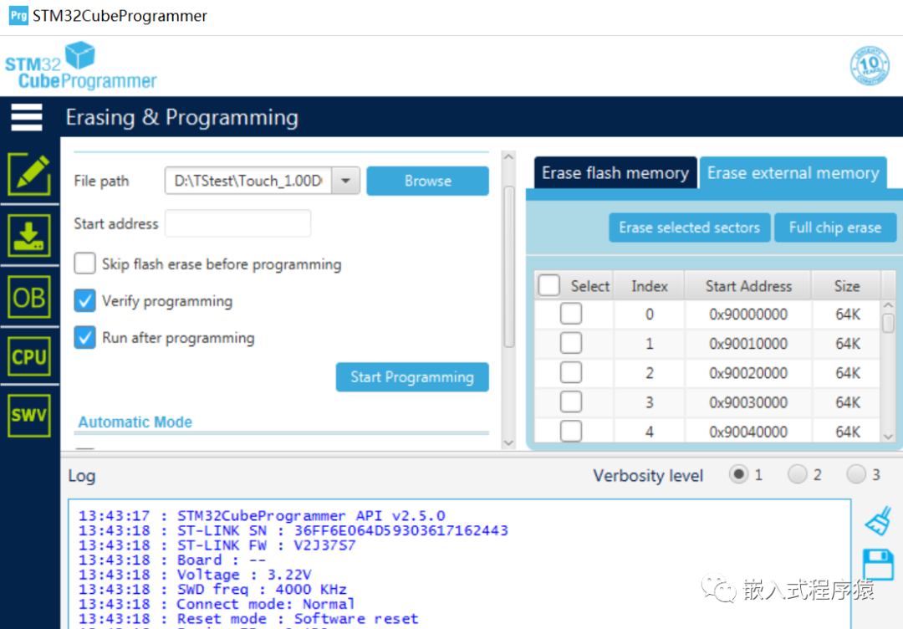Enable Skip flash erase before programming
903x629 pixels.
pyautogui.click(x=84, y=263)
